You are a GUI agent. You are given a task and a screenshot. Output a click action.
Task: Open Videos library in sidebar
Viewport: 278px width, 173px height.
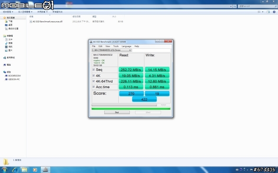pos(9,47)
